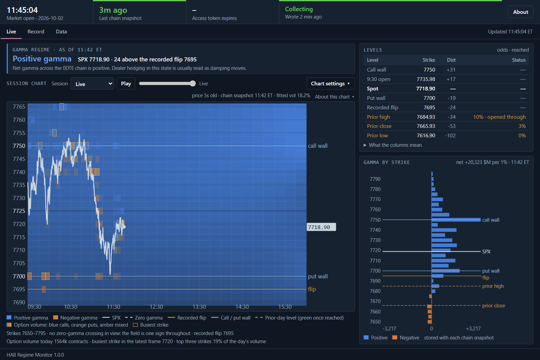Select the Prior high row label

(378, 117)
